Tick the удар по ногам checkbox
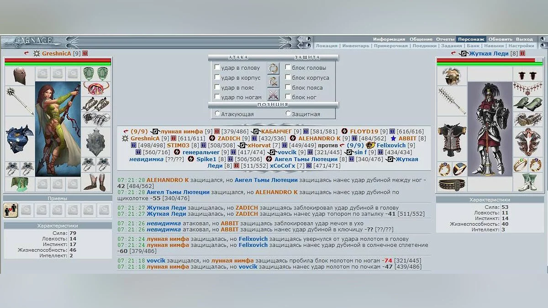The height and width of the screenshot is (308, 548). (x=217, y=97)
